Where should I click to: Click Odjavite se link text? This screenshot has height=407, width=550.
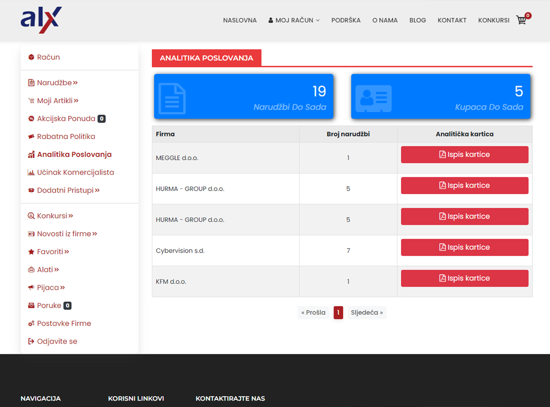point(57,341)
